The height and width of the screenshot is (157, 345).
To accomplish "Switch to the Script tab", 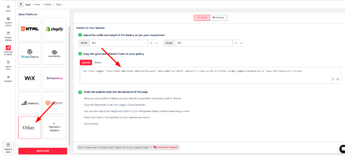I will coord(202,18).
